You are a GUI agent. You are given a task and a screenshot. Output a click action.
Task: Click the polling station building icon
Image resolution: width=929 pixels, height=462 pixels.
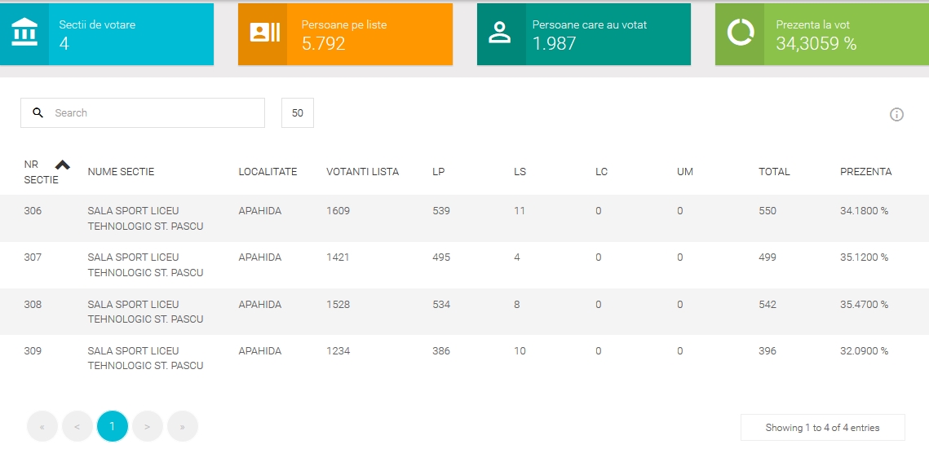tap(24, 33)
